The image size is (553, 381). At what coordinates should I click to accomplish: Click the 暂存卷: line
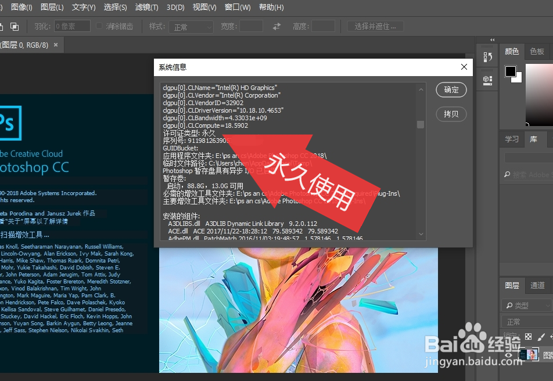click(174, 178)
